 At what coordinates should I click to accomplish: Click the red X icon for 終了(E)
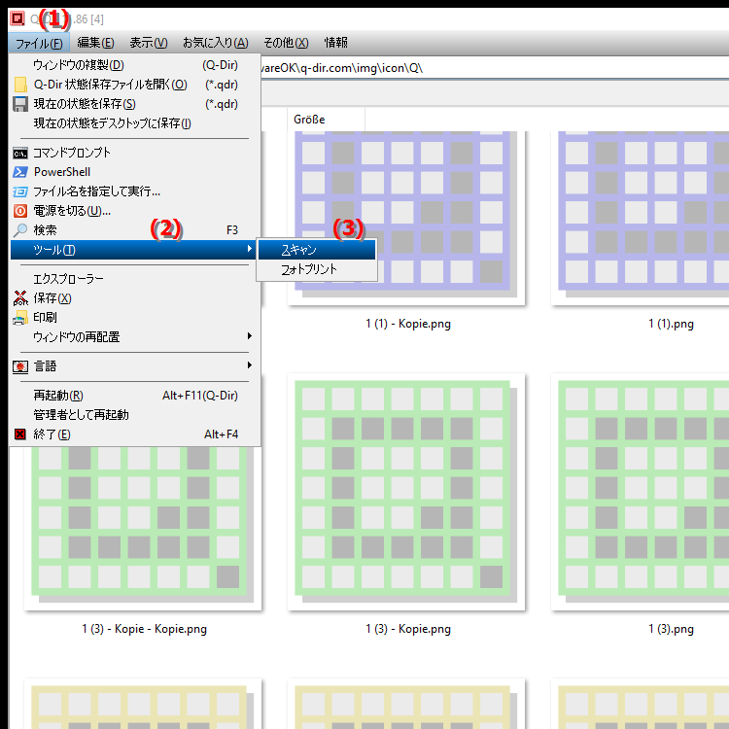(x=20, y=434)
